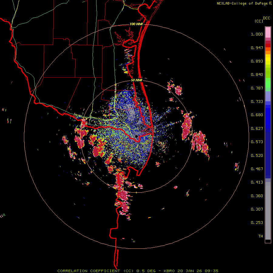
Task: Click the 0.520 color scale value
Action: [257, 156]
